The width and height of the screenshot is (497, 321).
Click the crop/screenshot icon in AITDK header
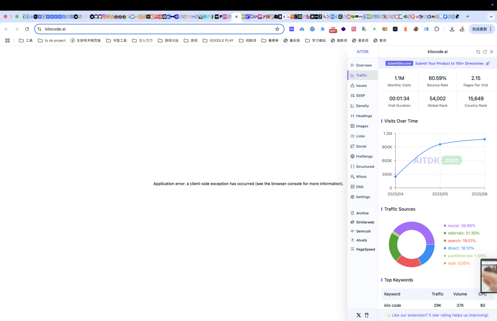[x=478, y=52]
